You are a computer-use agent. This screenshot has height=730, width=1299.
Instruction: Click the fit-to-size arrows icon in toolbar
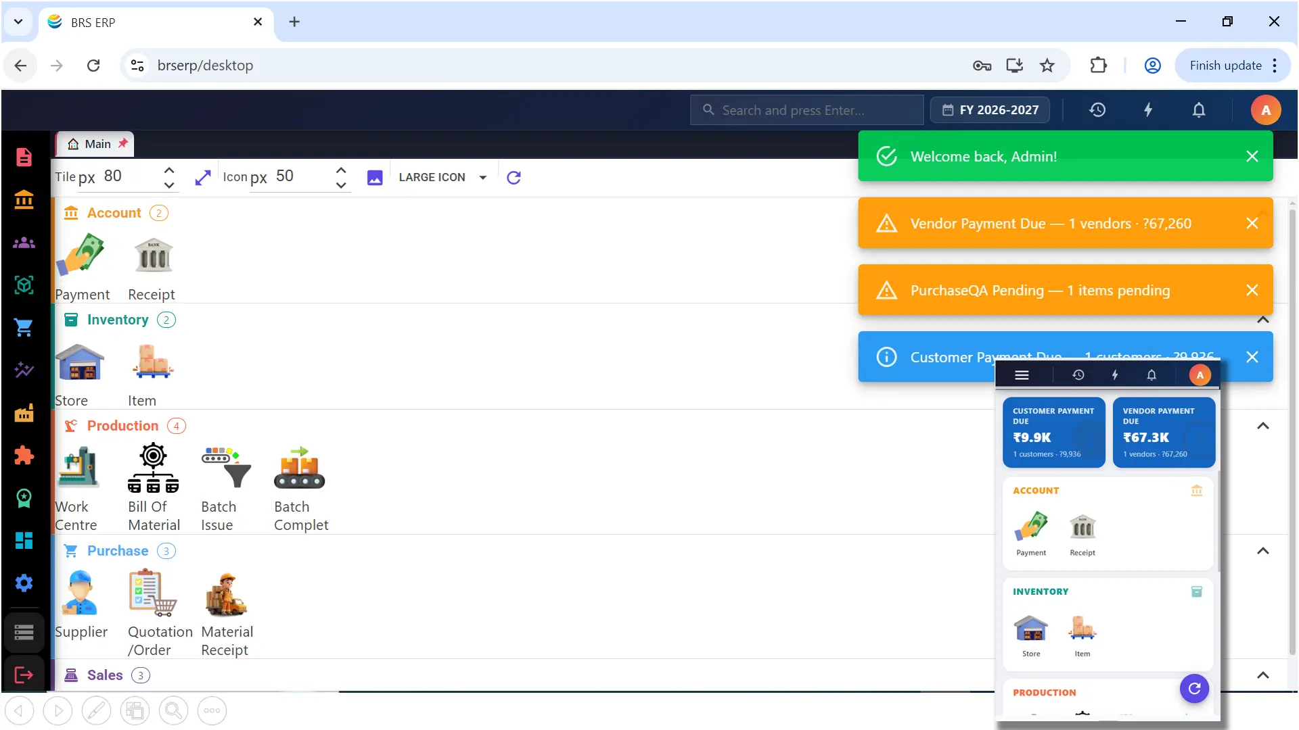click(202, 178)
